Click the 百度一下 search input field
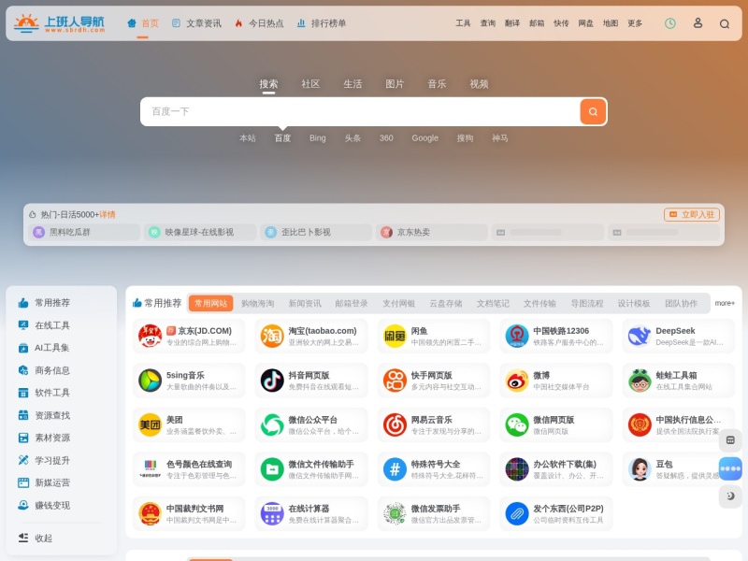748x561 pixels. (361, 111)
